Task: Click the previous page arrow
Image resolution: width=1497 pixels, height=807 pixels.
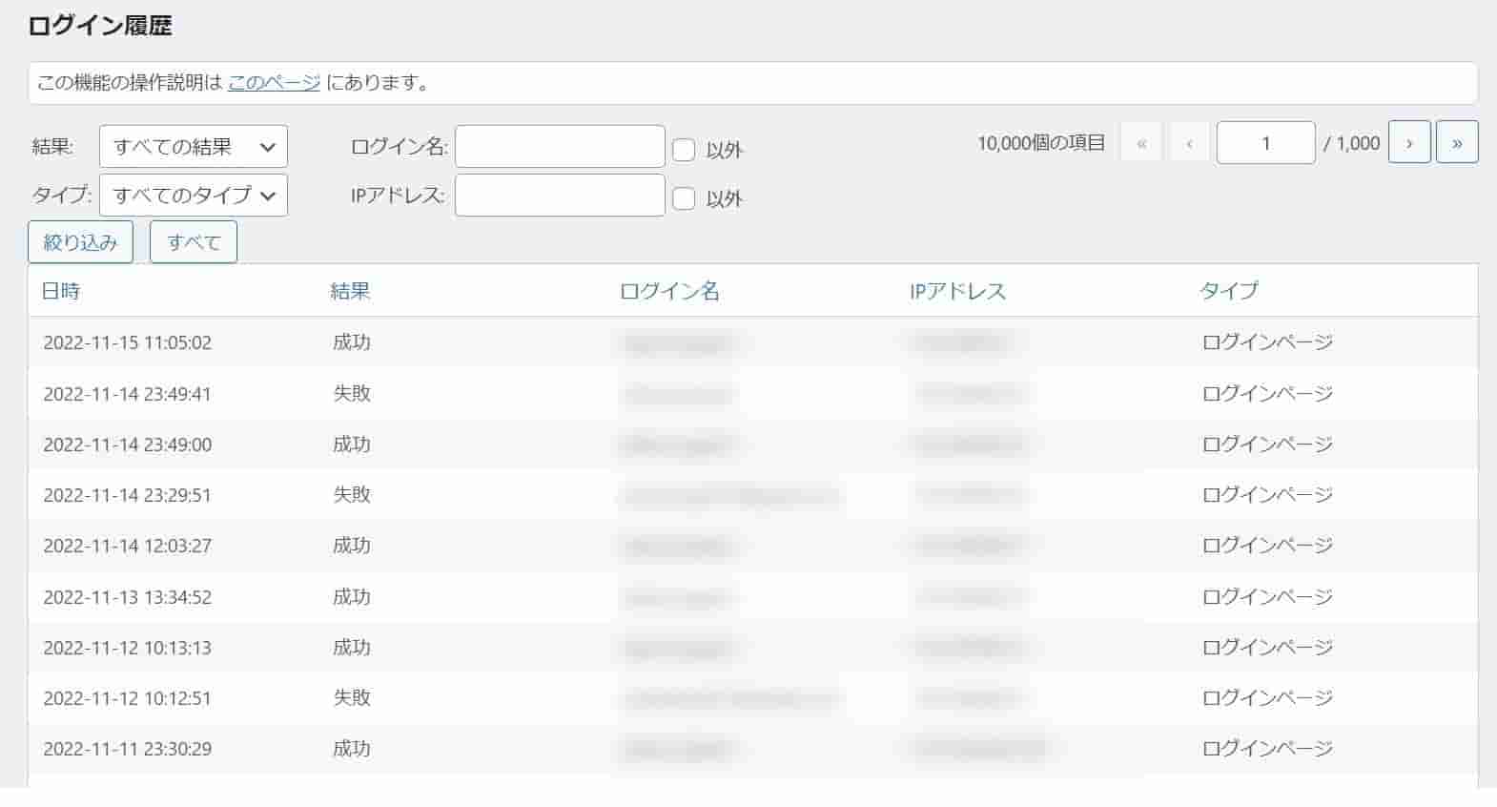Action: 1189,143
